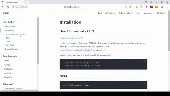Click the Direct Download / CDN heading
170x96 pixels.
coord(77,31)
